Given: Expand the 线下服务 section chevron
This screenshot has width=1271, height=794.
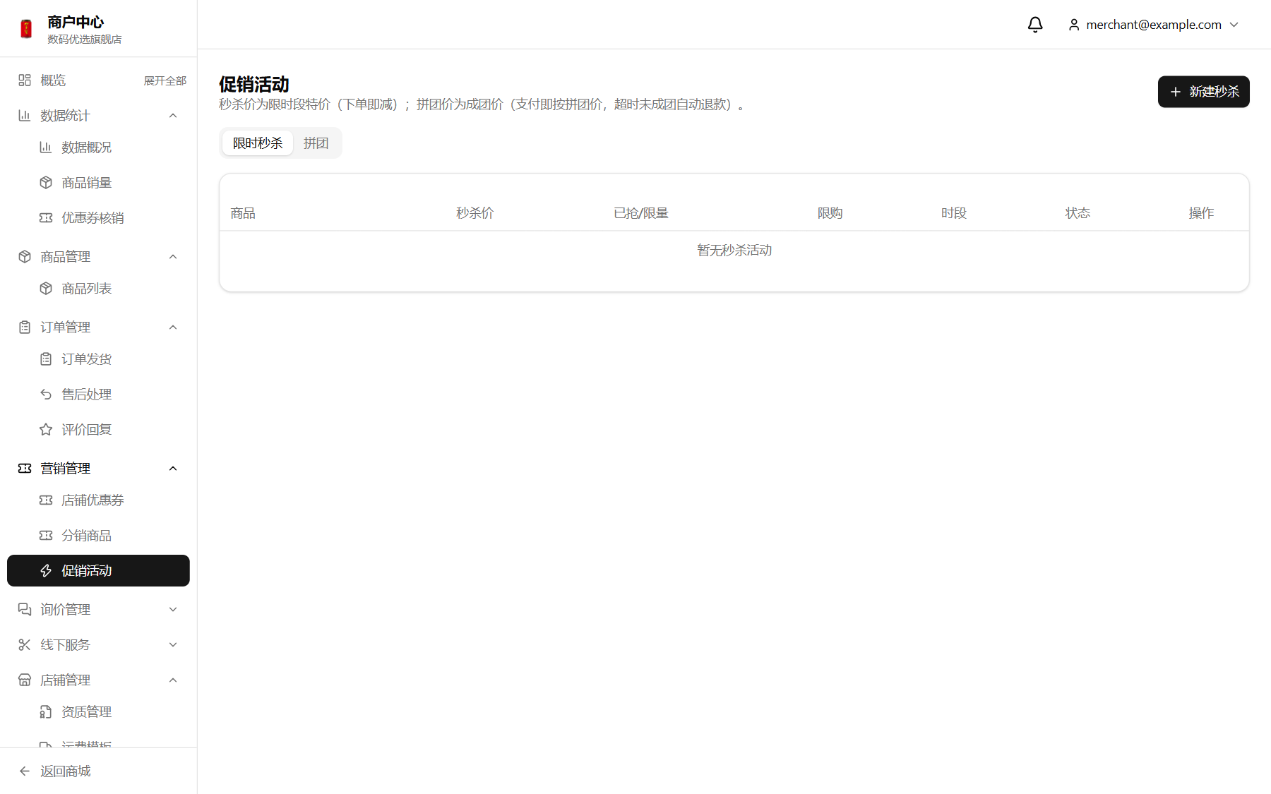Looking at the screenshot, I should point(173,645).
